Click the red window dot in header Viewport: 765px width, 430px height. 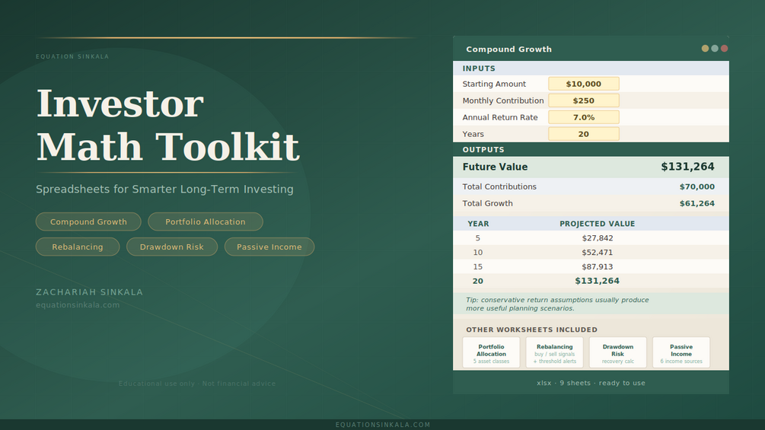pos(725,48)
